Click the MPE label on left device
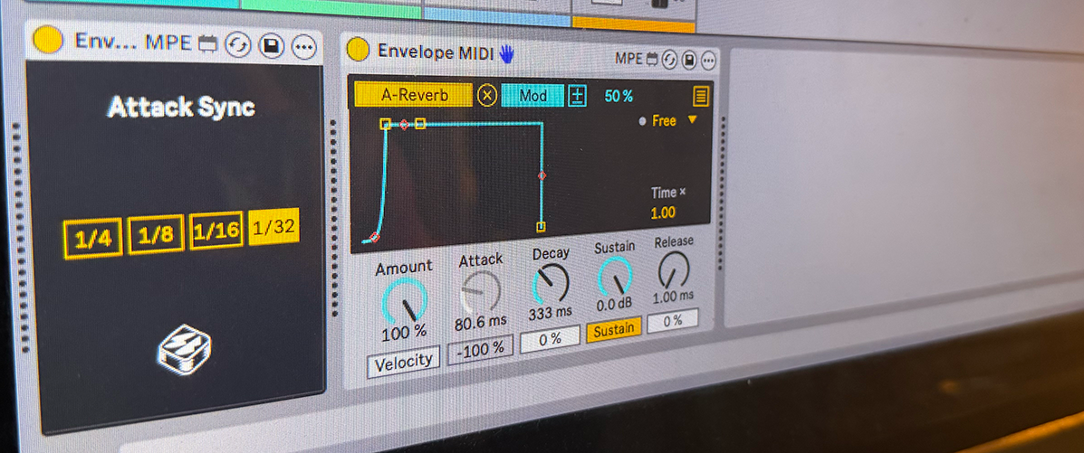The height and width of the screenshot is (453, 1084). tap(168, 42)
